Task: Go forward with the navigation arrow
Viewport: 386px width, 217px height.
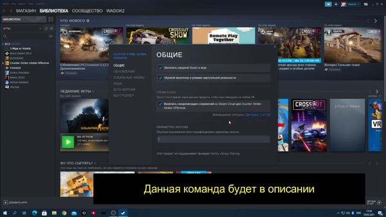Action: 11,11
